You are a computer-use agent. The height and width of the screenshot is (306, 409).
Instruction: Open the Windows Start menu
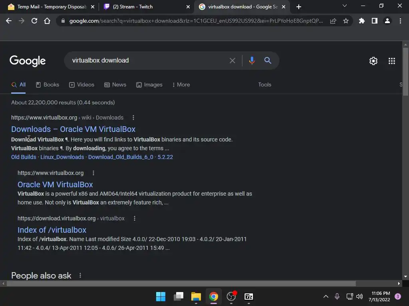[161, 296]
